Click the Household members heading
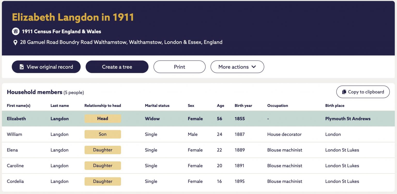This screenshot has width=397, height=194. coord(35,92)
